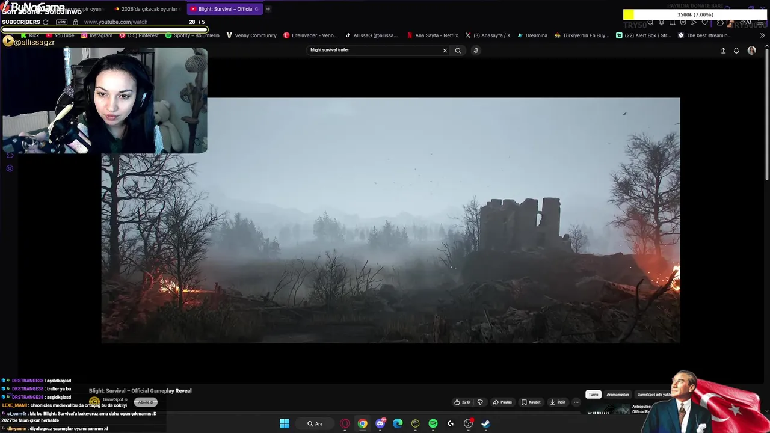Reload the page with refresh icon

pos(45,22)
